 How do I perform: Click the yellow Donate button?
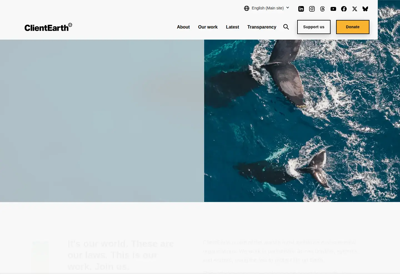(x=353, y=27)
